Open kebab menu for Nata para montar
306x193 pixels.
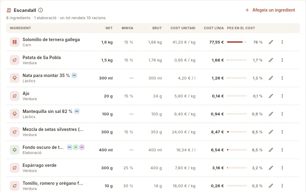[282, 78]
